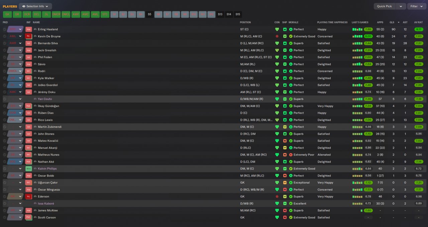Viewport: 428px width, 227px height.
Task: Click the AMR position slot
Action: [x=76, y=14]
